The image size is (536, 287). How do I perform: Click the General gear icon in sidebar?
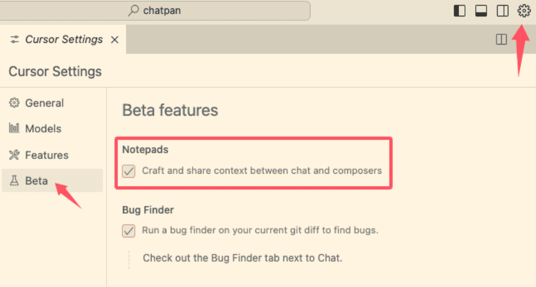(x=14, y=103)
